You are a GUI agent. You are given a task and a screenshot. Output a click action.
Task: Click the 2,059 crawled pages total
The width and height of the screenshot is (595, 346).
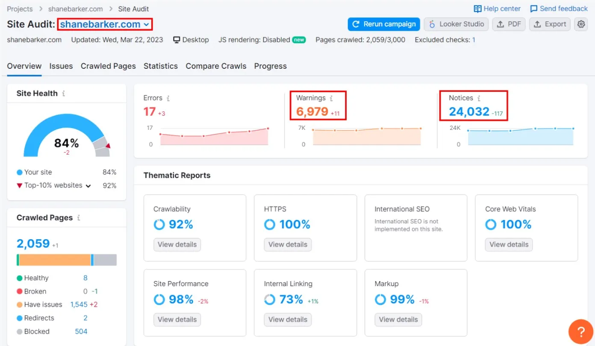tap(33, 243)
